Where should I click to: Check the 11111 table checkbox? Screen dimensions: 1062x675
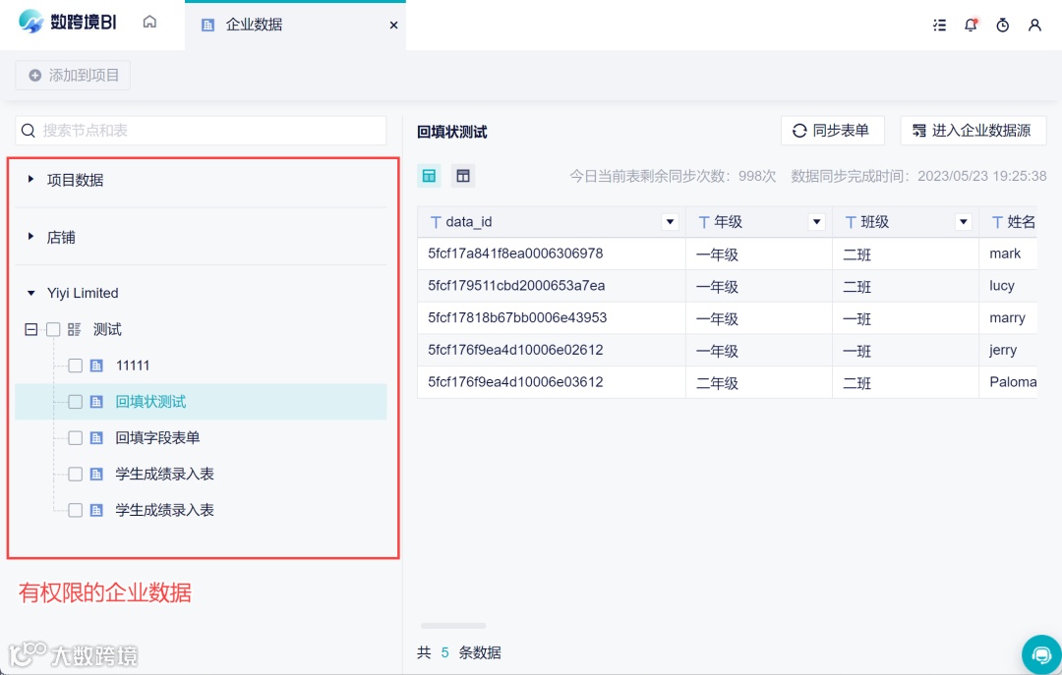coord(75,366)
